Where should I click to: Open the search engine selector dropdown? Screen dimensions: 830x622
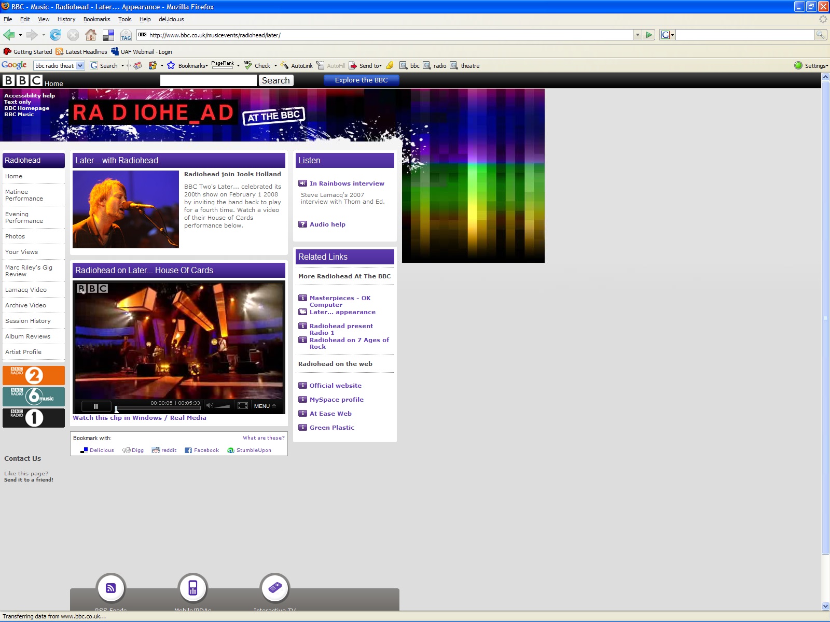point(668,35)
